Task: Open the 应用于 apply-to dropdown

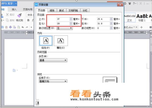Action: point(53,81)
